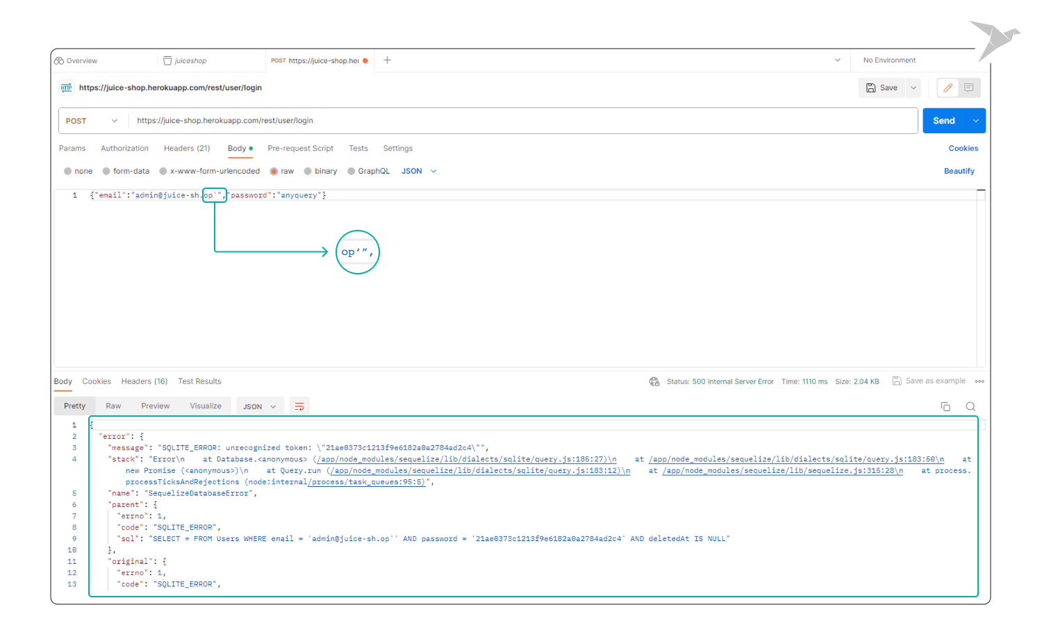Open the more options ellipsis in response bar
This screenshot has height=639, width=1042.
979,381
